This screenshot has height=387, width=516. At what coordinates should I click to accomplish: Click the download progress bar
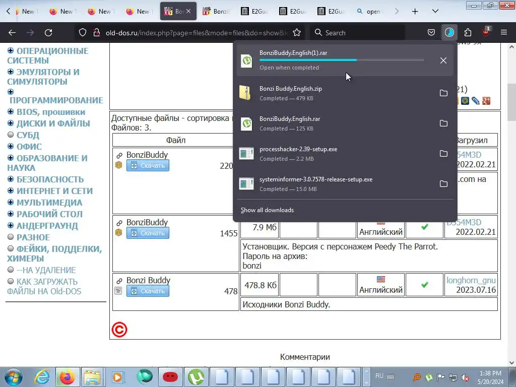coord(342,60)
